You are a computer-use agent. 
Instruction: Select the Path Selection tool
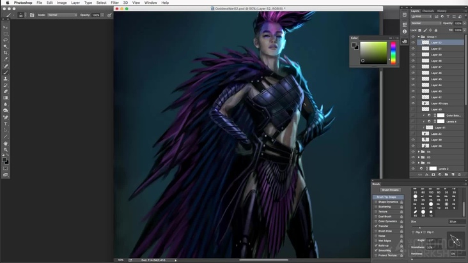[5, 130]
